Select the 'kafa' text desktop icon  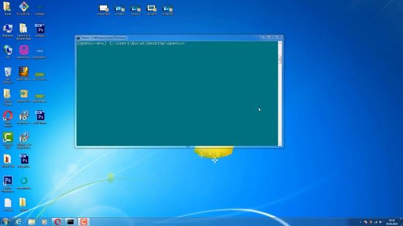pyautogui.click(x=40, y=53)
